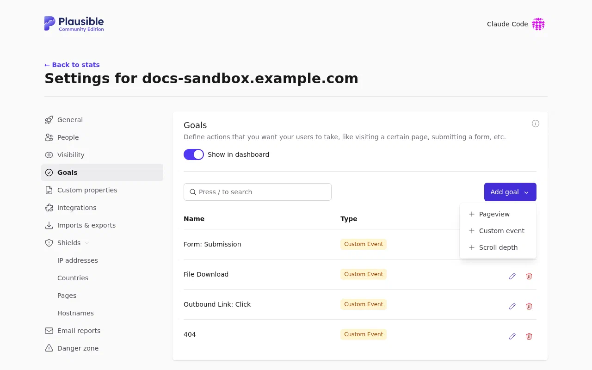Click the Form: Submission goal name

212,244
